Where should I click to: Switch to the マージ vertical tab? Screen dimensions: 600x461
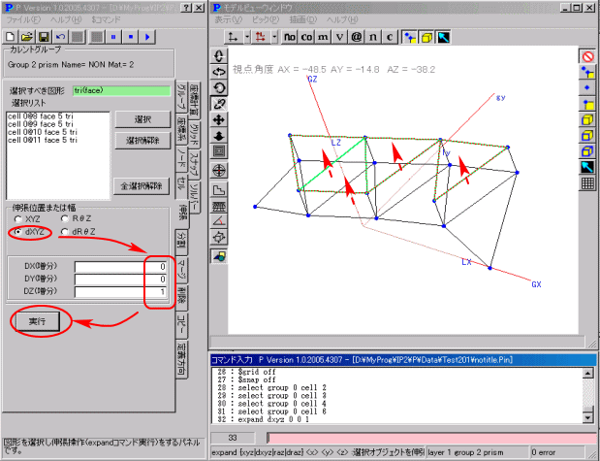pos(182,270)
